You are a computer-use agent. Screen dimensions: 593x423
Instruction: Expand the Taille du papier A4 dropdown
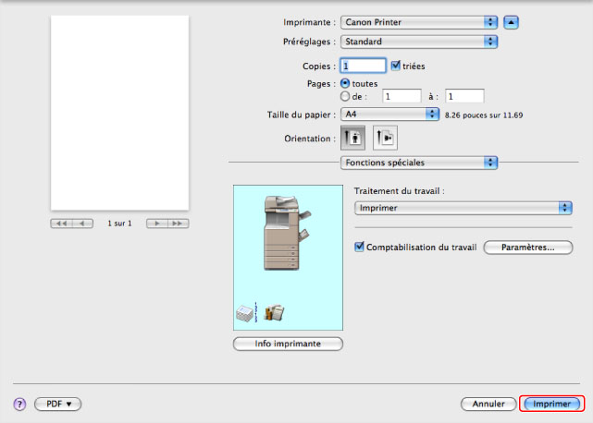pyautogui.click(x=389, y=114)
